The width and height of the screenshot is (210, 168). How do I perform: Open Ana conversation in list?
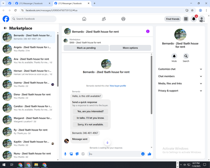[28, 61]
